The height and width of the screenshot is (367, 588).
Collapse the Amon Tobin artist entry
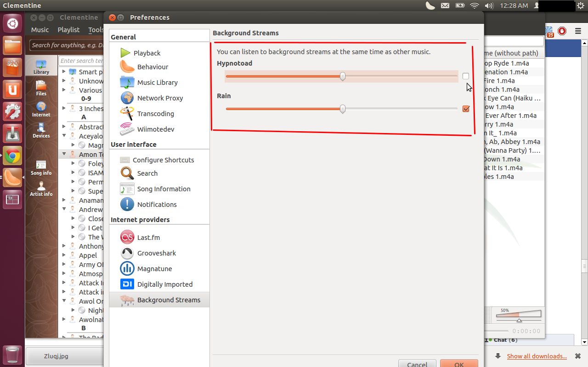63,154
